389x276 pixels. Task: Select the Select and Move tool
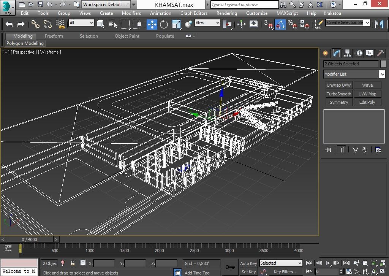(x=152, y=24)
